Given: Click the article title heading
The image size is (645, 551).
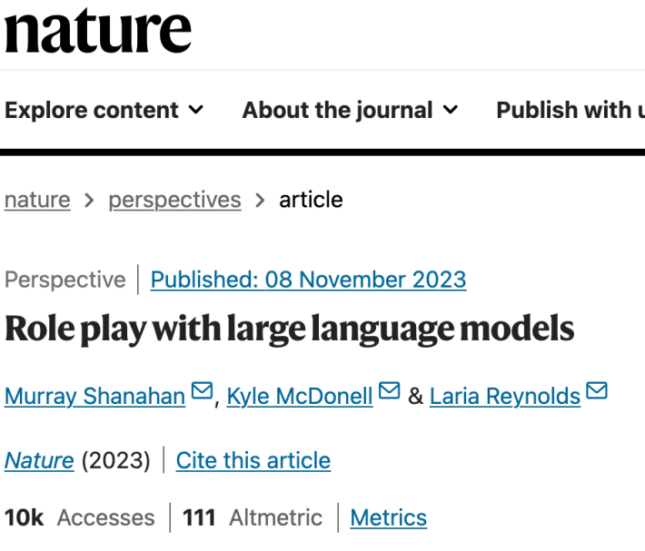Looking at the screenshot, I should tap(289, 330).
